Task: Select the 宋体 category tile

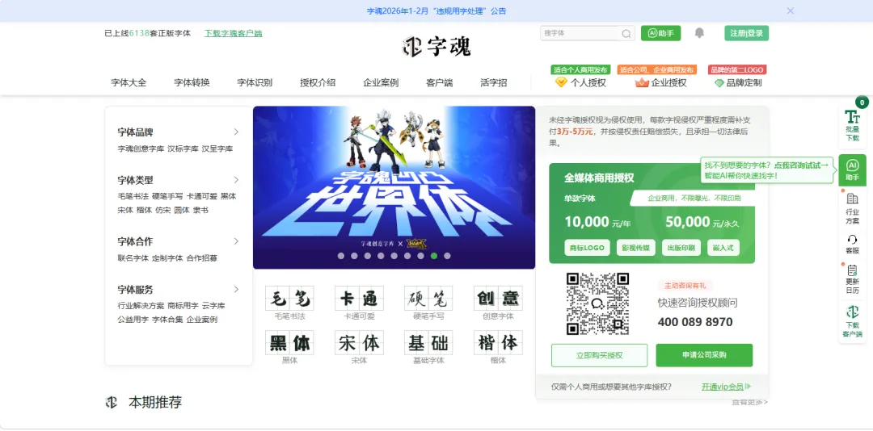Action: (x=359, y=347)
